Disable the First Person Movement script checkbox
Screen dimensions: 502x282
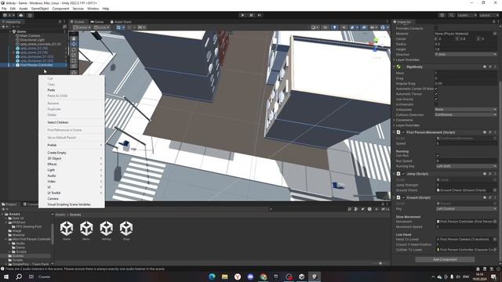(x=403, y=132)
